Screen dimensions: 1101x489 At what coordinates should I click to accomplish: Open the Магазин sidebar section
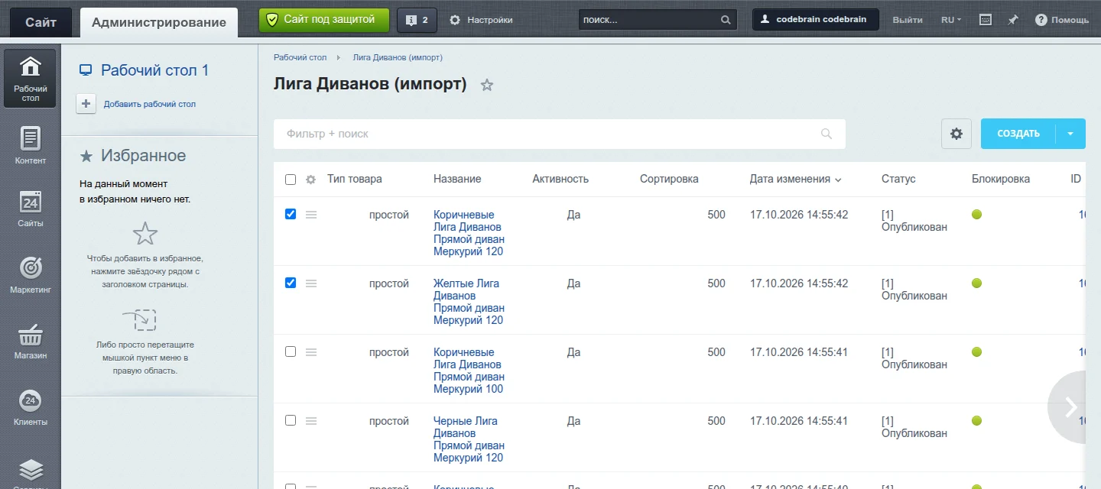coord(30,341)
